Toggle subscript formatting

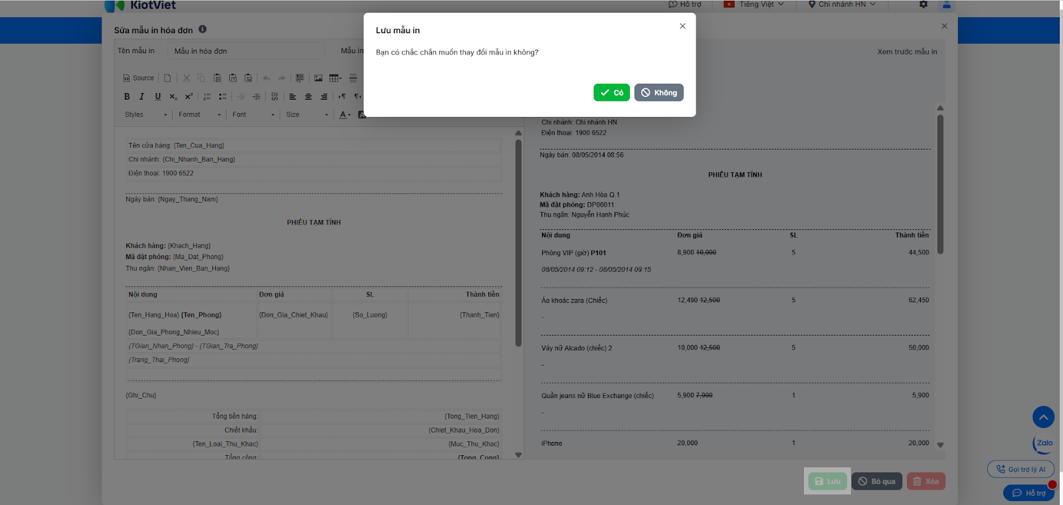tap(173, 96)
